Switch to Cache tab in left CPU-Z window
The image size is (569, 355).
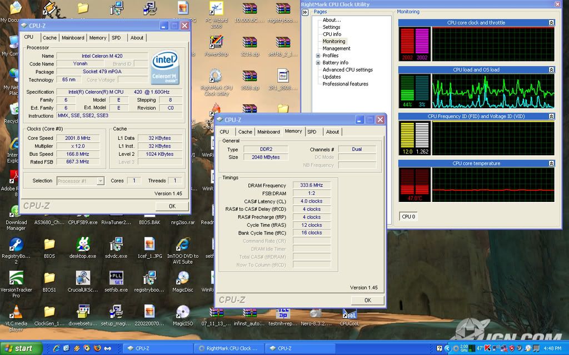coord(49,38)
